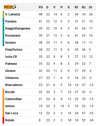The image size is (96, 126).
Task: Click Castrovillari in the table
Action: (x=13, y=99)
